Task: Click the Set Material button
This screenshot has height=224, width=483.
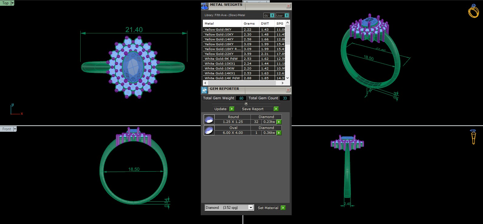Action: coord(268,208)
